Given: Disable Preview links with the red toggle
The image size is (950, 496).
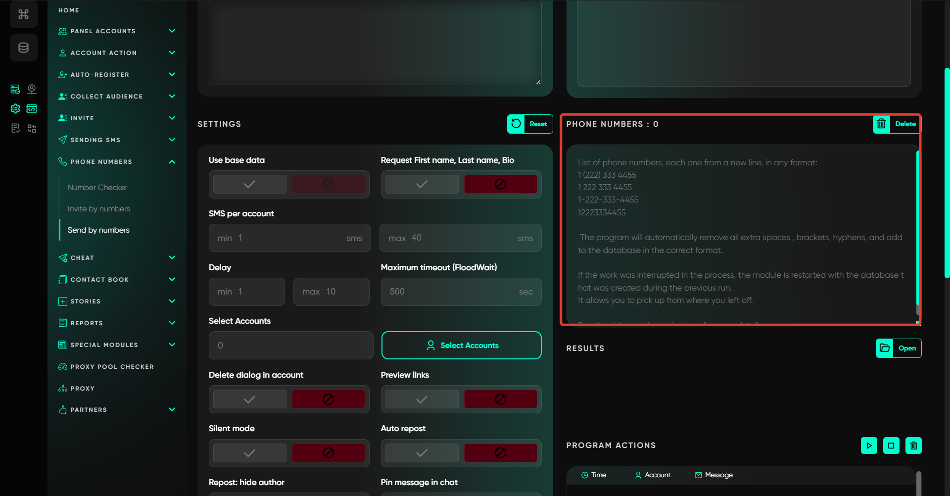Looking at the screenshot, I should point(500,399).
